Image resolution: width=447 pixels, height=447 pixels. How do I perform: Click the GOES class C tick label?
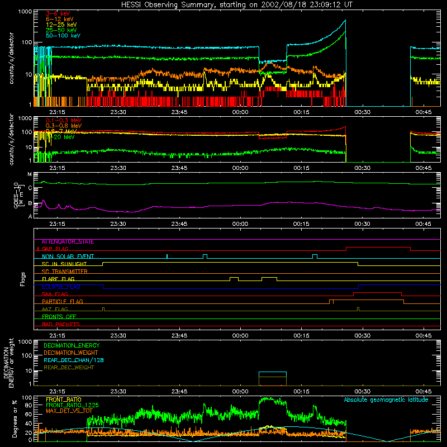[30, 188]
